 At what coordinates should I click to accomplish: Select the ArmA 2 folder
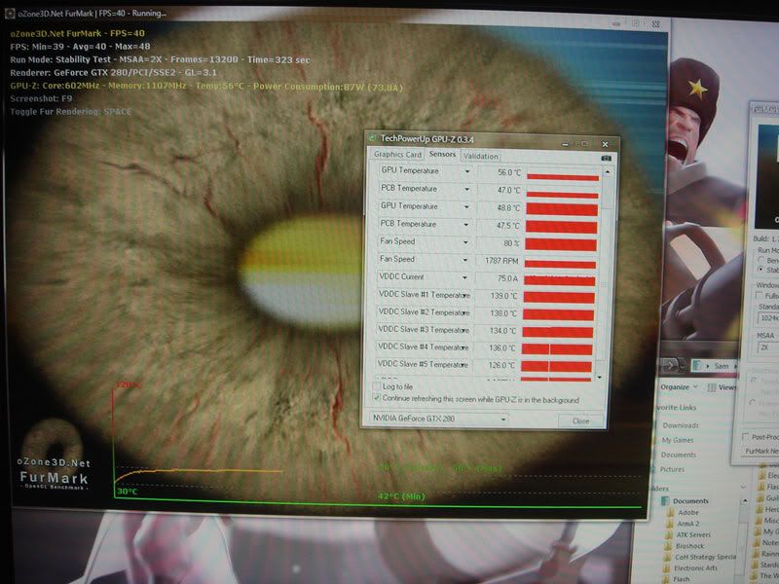point(689,526)
